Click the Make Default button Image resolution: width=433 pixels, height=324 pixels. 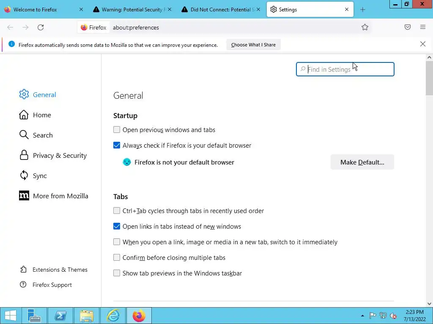pyautogui.click(x=362, y=162)
